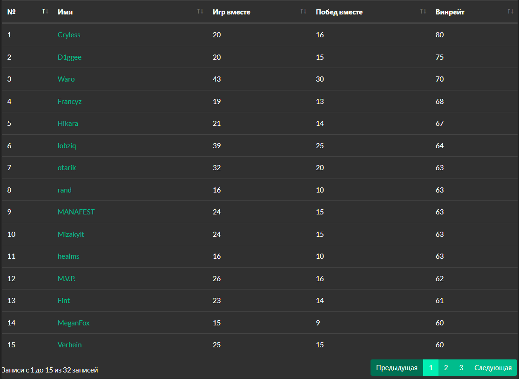
Task: Click sort arrows in Побед вместе column
Action: coord(423,11)
